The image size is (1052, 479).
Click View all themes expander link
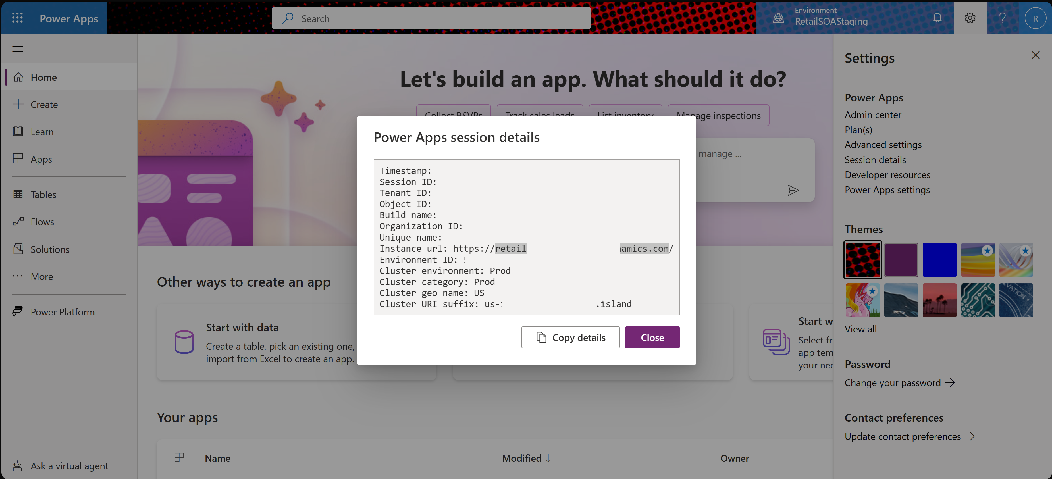[x=861, y=329]
